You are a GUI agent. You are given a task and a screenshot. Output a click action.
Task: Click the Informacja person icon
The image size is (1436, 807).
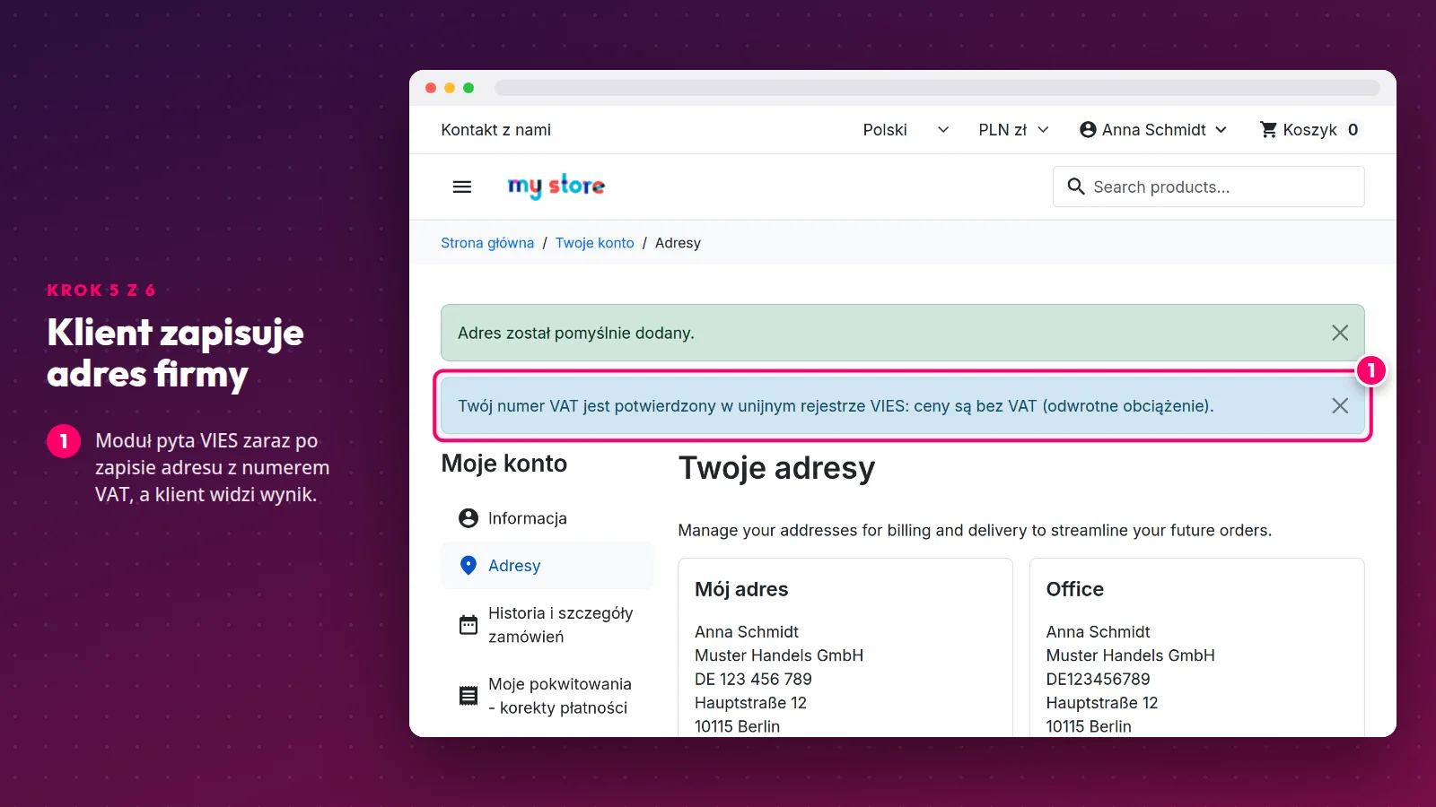(468, 518)
